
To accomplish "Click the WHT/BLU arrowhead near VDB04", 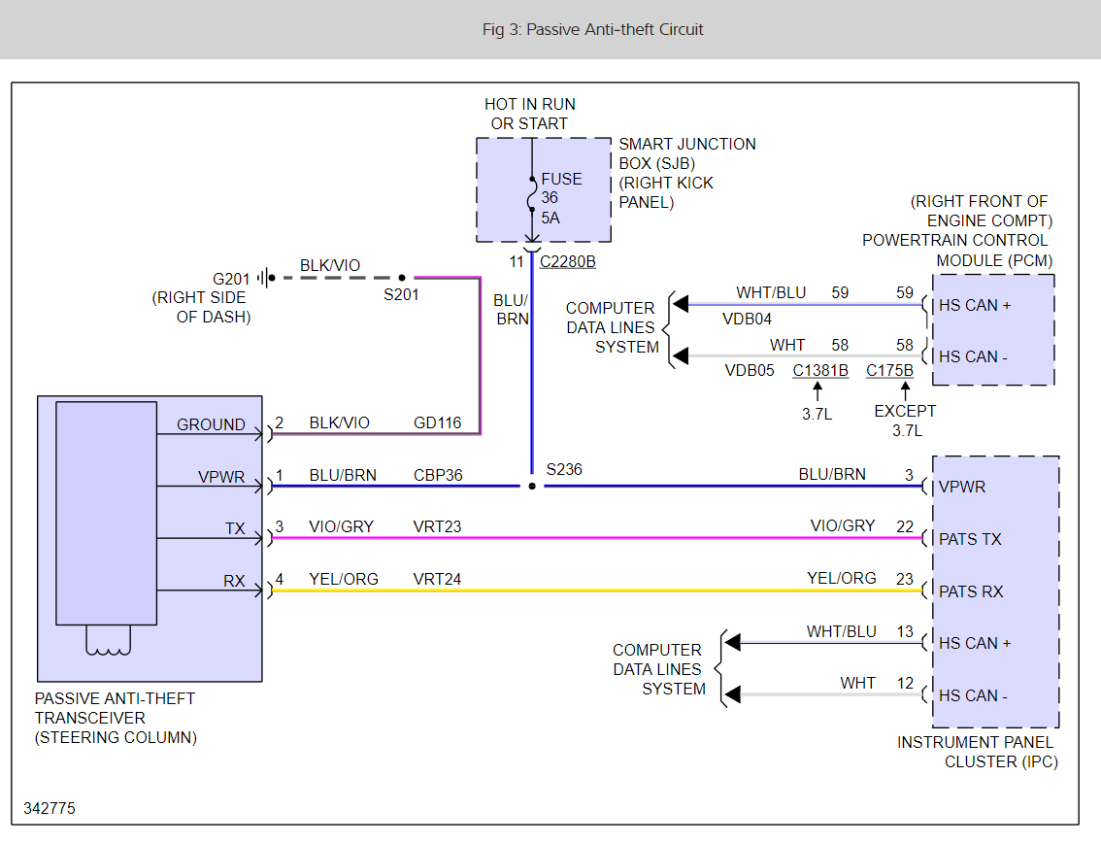I will click(683, 304).
